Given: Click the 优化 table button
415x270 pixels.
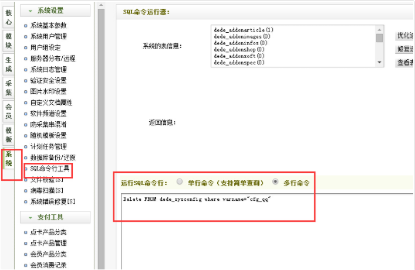Looking at the screenshot, I should (x=405, y=36).
